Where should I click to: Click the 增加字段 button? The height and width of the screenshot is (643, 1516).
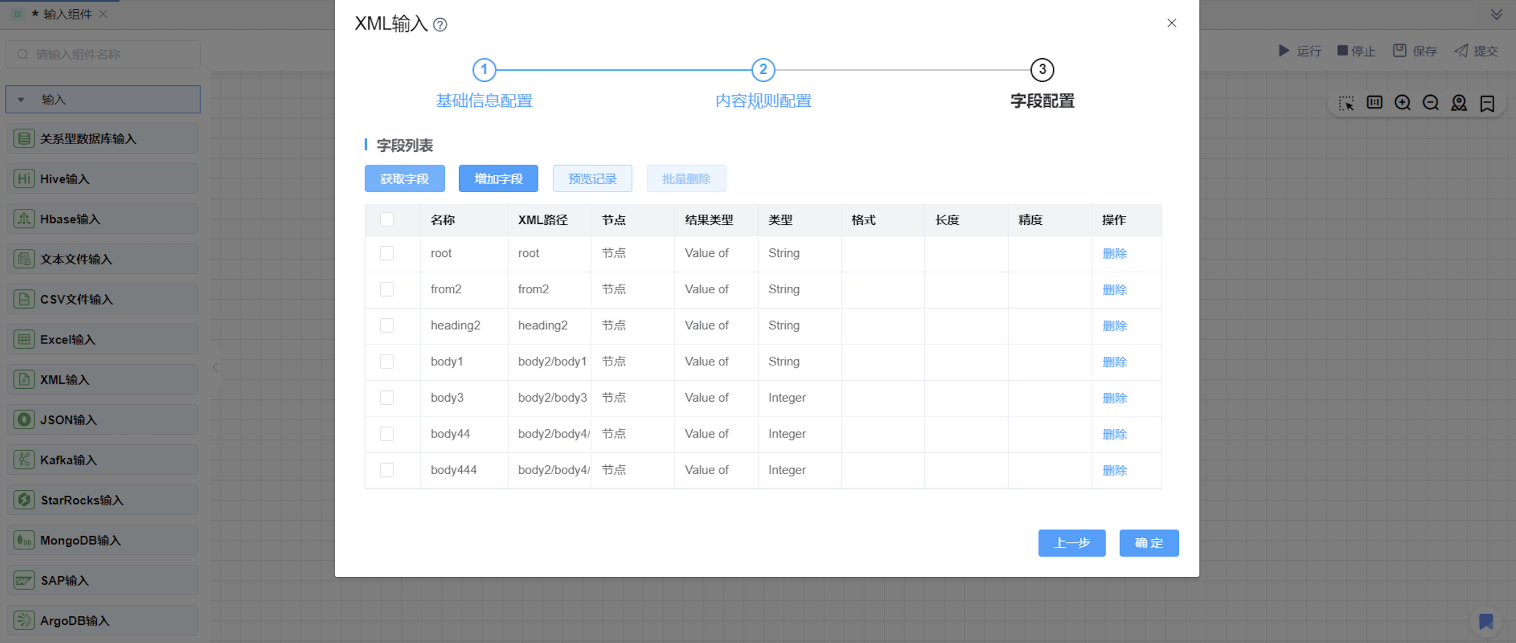pos(498,179)
